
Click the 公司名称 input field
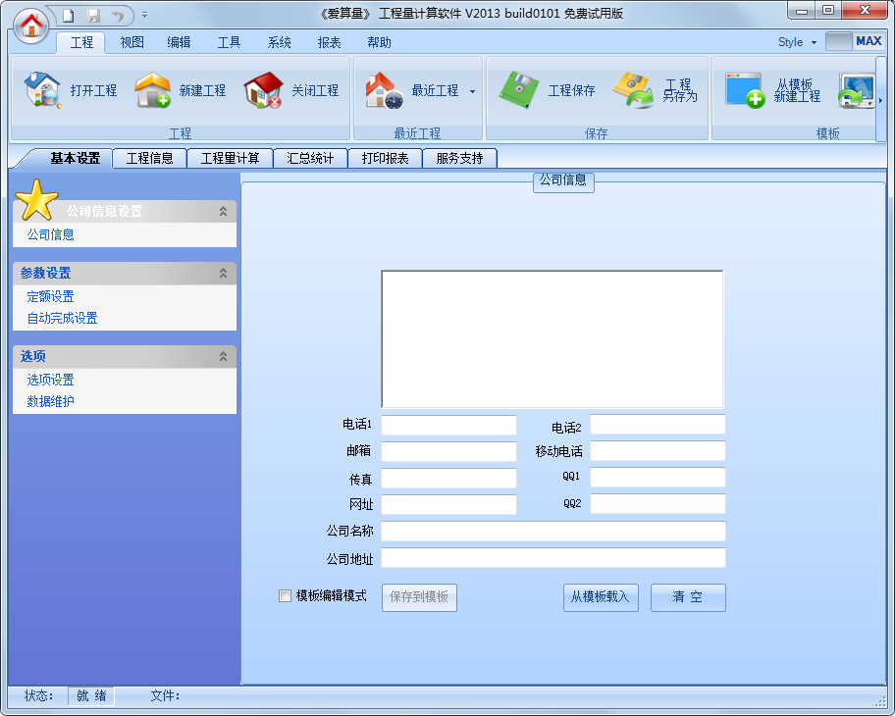(553, 532)
